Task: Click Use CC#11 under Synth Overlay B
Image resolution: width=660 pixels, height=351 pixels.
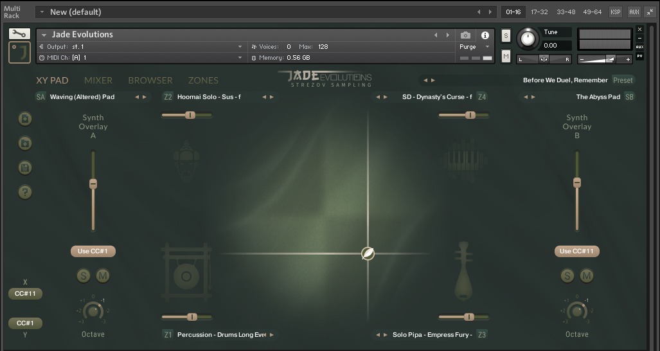Action: pyautogui.click(x=576, y=251)
